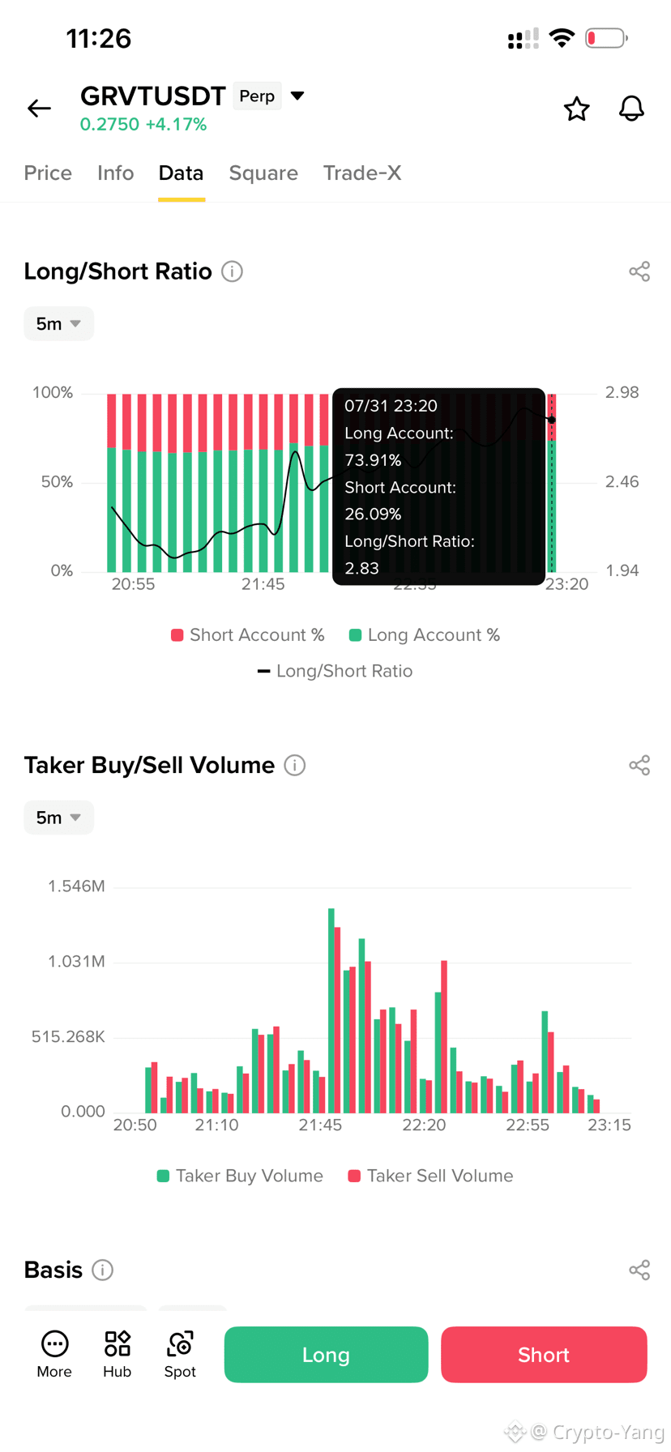Tap the GRVTUSDT symbol title
The width and height of the screenshot is (671, 1452).
coord(152,96)
